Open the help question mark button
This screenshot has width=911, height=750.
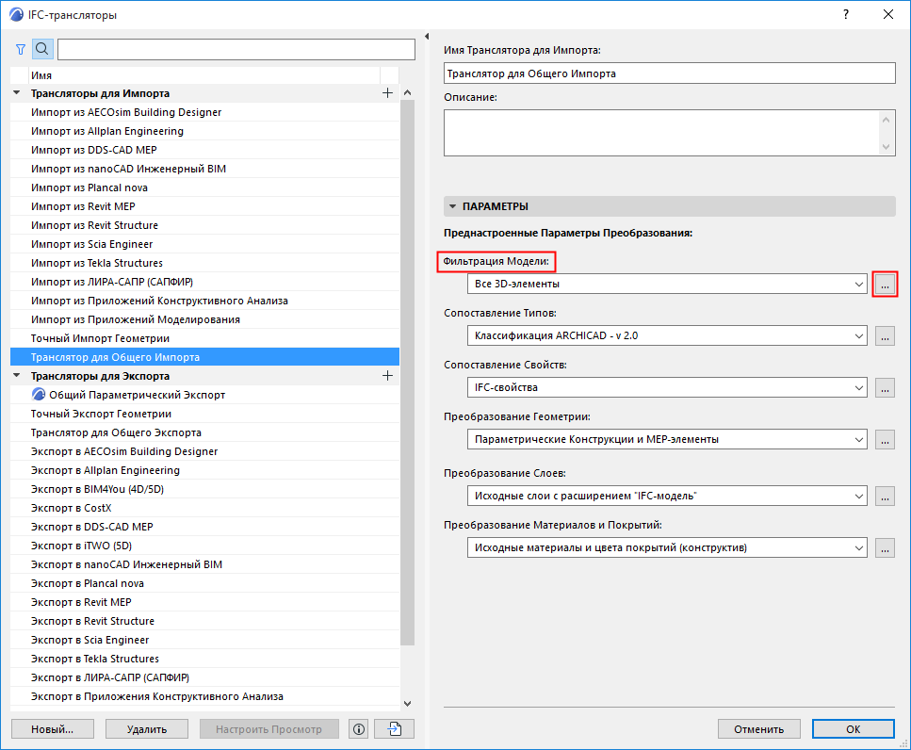(846, 14)
